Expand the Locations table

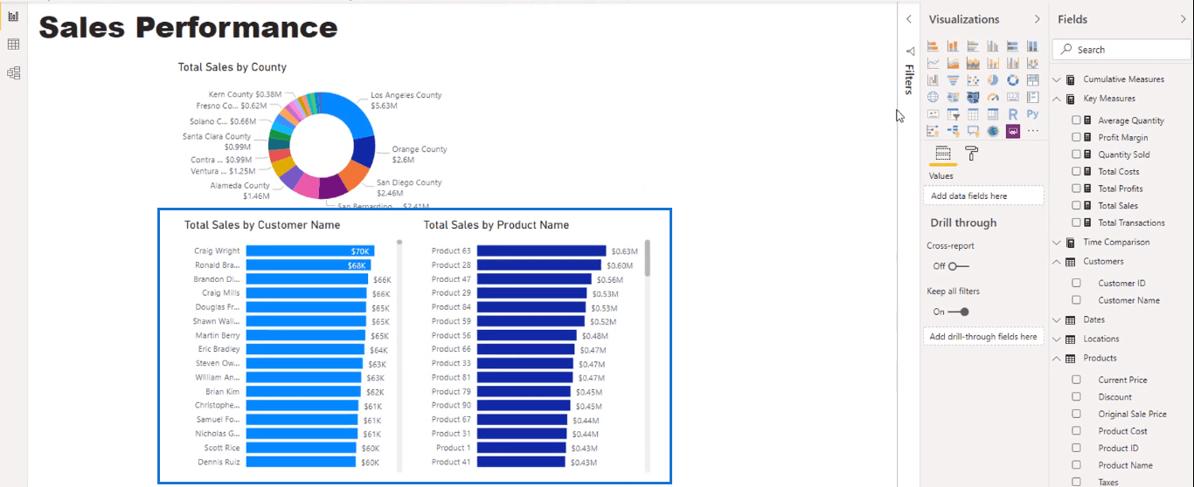pyautogui.click(x=1057, y=339)
